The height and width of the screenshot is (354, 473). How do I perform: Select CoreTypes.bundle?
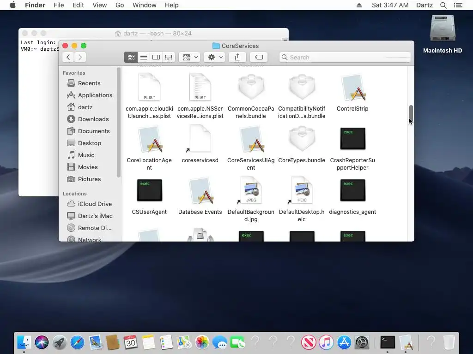(x=302, y=144)
